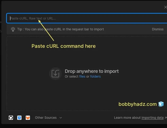
Task: Click the 'Paste cURL command here' annotation
Action: [64, 46]
